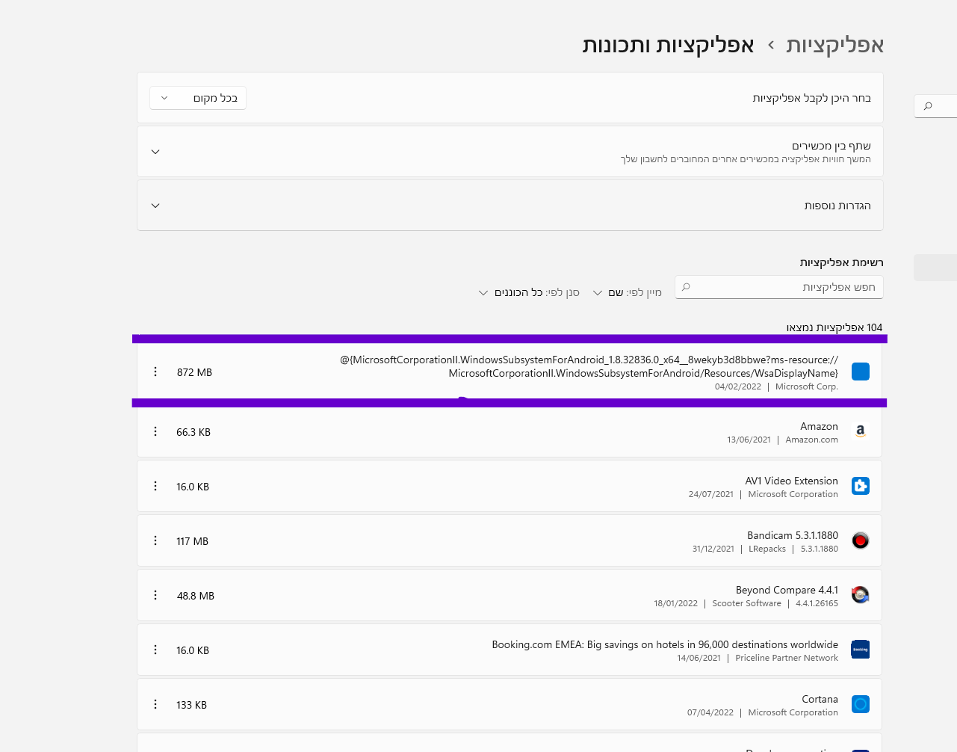Viewport: 957px width, 752px height.
Task: Open the 'בכל מקום' dropdown
Action: coord(198,98)
